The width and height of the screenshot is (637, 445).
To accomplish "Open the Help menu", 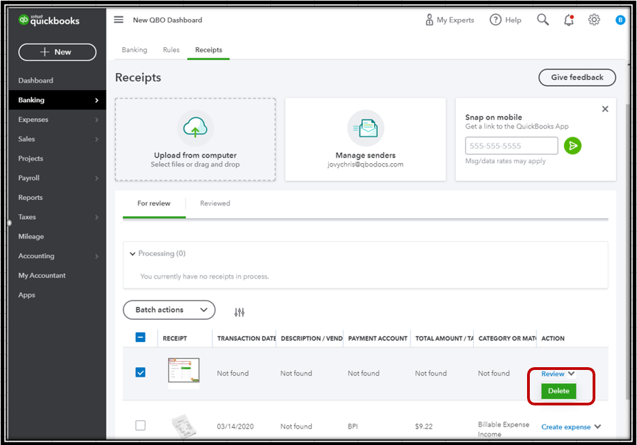I will (505, 20).
